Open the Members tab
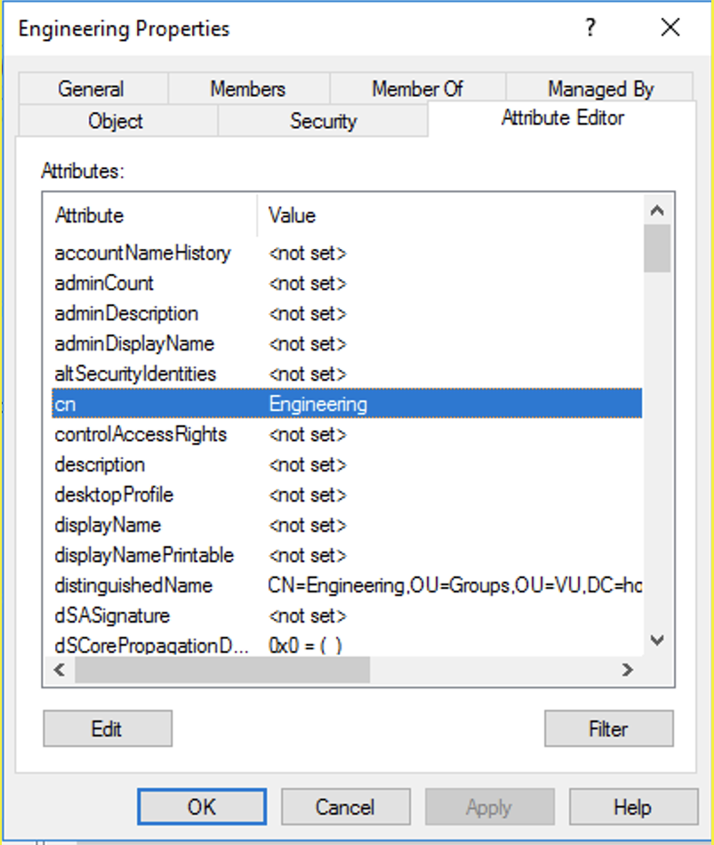Image resolution: width=714 pixels, height=845 pixels. click(x=248, y=89)
